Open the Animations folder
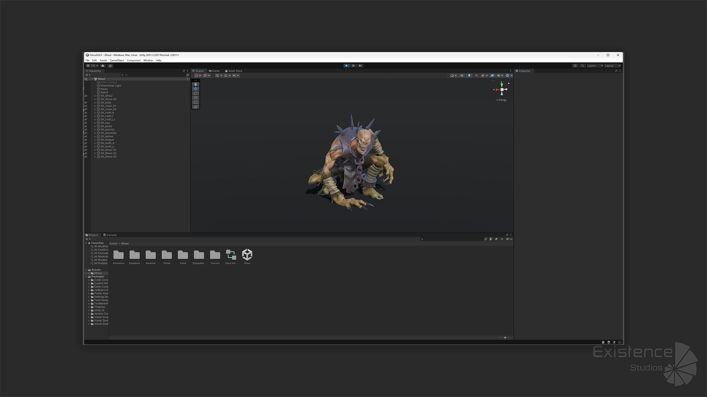The width and height of the screenshot is (707, 397). click(119, 257)
